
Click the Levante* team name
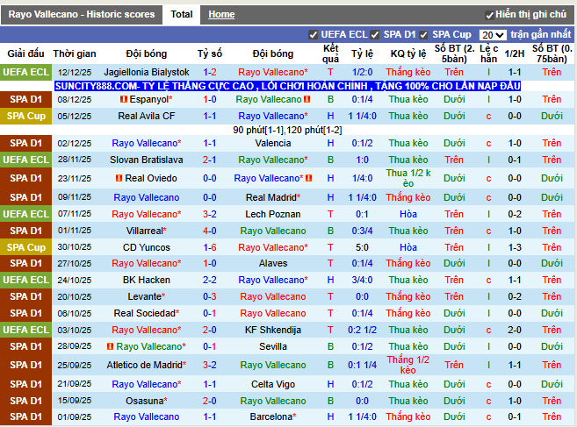point(147,296)
